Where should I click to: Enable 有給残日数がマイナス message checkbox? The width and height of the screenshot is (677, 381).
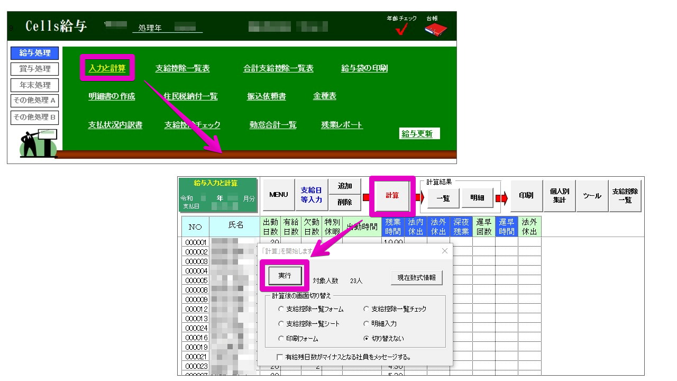[x=344, y=357]
